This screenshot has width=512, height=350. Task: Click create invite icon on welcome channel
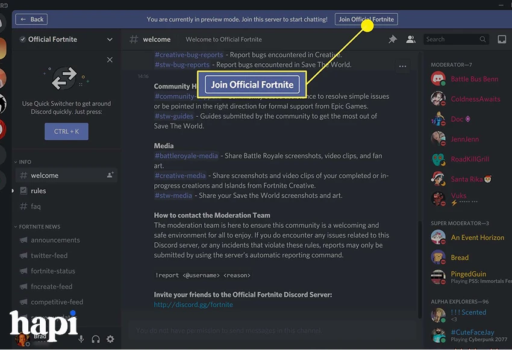point(110,175)
